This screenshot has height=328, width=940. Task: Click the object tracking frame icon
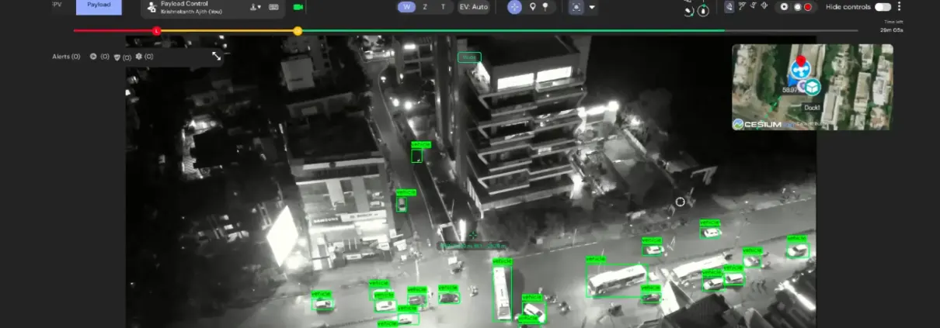576,7
